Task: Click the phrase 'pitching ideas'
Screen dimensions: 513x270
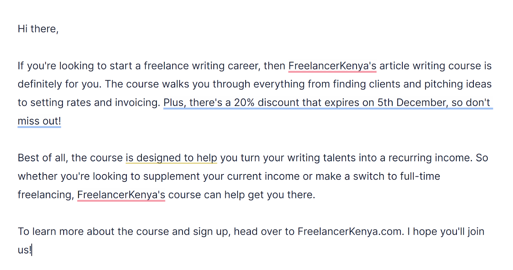Action: click(x=458, y=84)
